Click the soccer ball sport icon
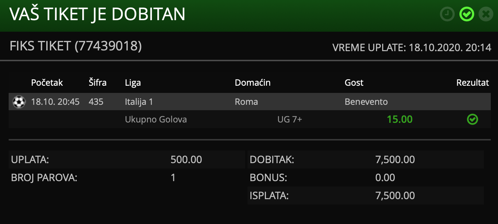 [x=19, y=102]
